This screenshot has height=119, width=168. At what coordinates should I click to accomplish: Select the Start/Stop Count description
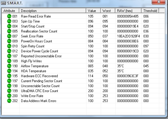point(33,26)
